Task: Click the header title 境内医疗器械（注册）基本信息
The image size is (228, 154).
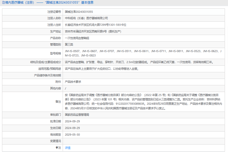Action: 49,3
